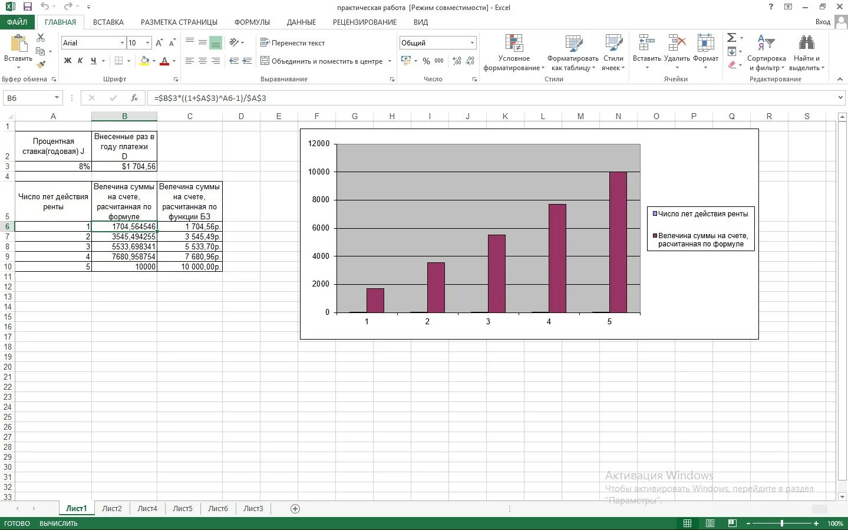This screenshot has width=848, height=530.
Task: Switch to РЕЦЕНЗИРОВАНИЕ tab
Action: 365,22
